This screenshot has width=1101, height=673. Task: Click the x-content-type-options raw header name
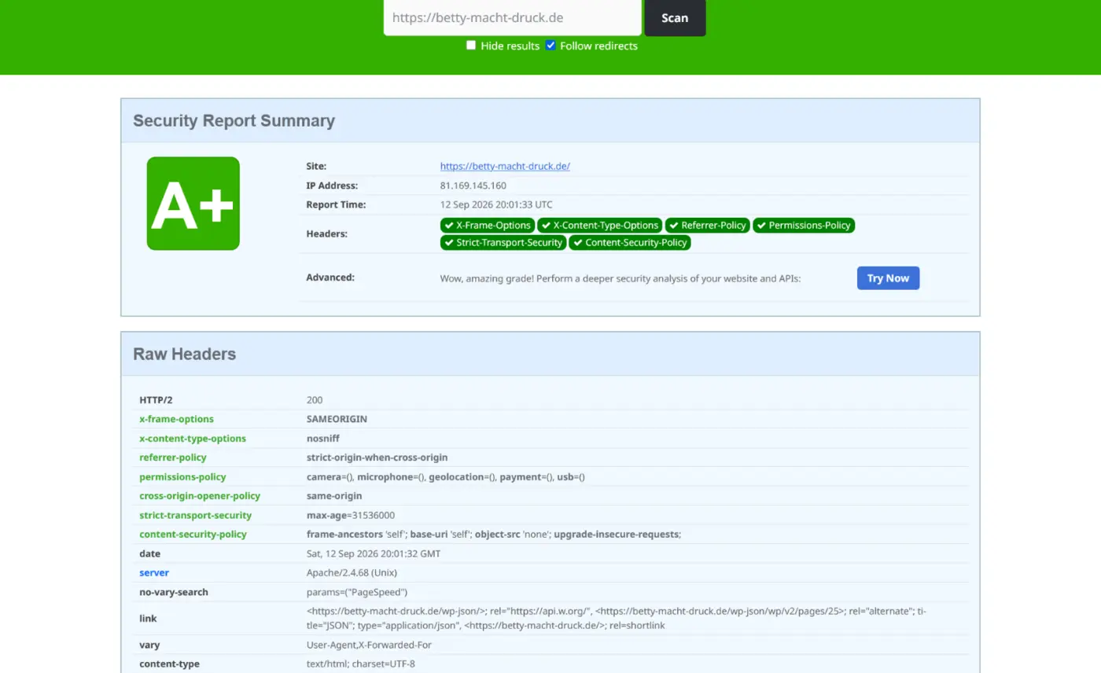click(193, 439)
